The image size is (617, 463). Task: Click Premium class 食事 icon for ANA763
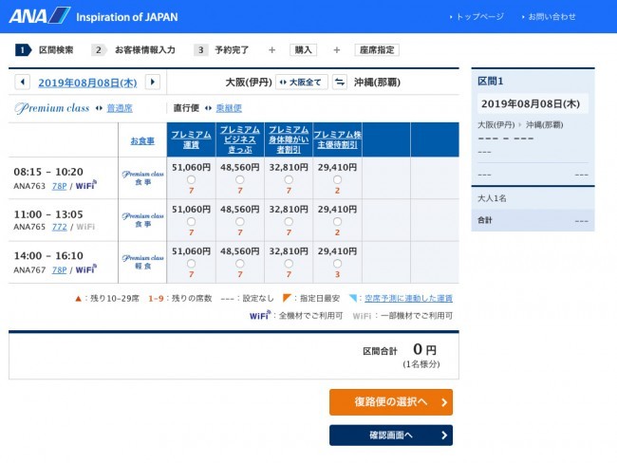coord(142,177)
